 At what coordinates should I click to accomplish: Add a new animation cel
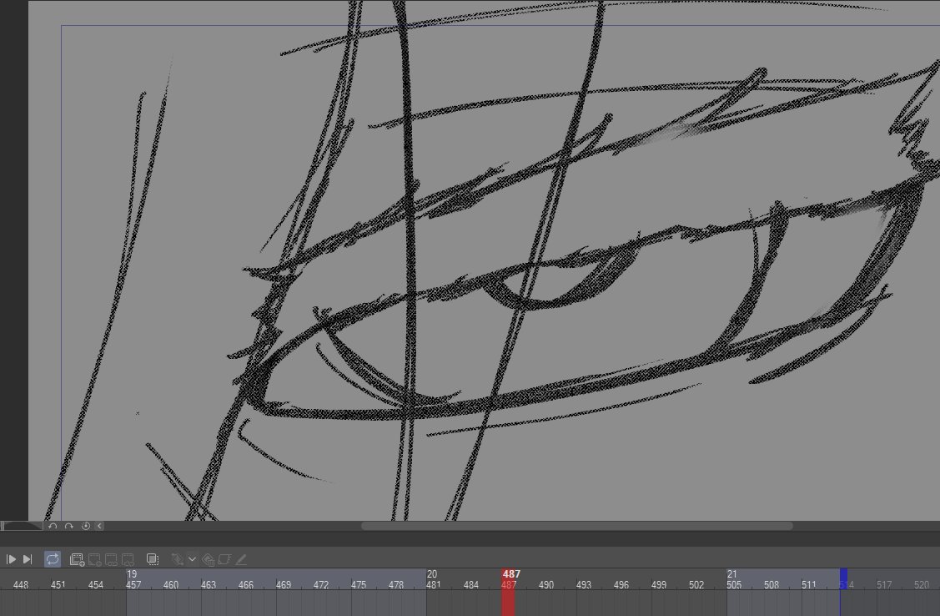click(x=95, y=559)
